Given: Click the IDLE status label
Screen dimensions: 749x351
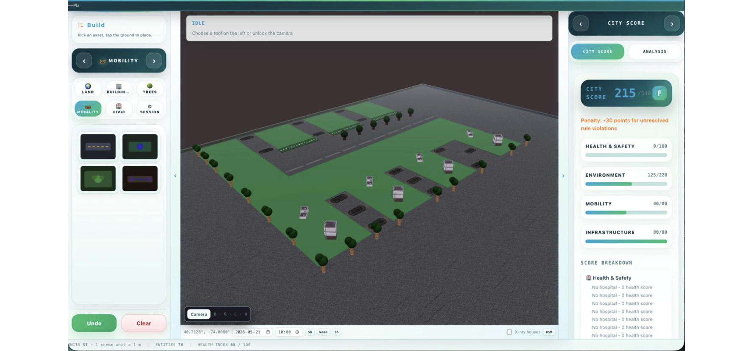Looking at the screenshot, I should point(198,23).
